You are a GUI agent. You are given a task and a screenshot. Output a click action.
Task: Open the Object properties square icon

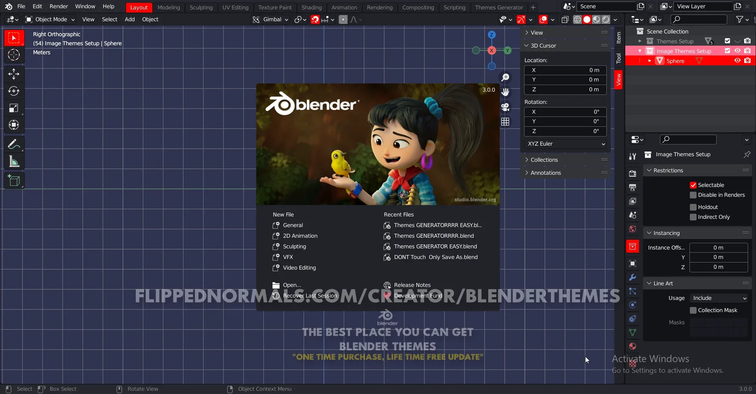(632, 263)
